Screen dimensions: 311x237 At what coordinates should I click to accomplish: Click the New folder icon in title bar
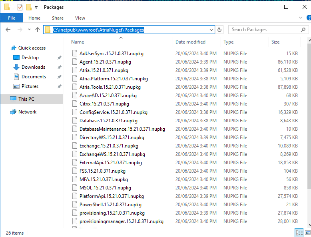(x=29, y=7)
